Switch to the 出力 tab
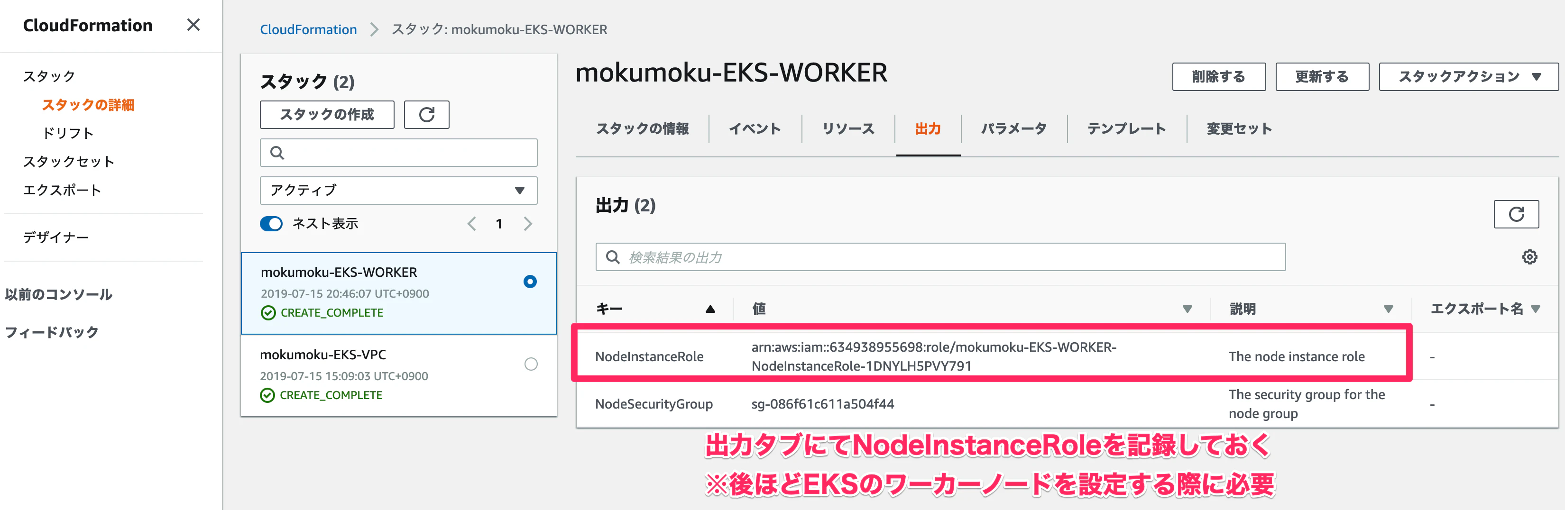Image resolution: width=1565 pixels, height=510 pixels. point(928,129)
